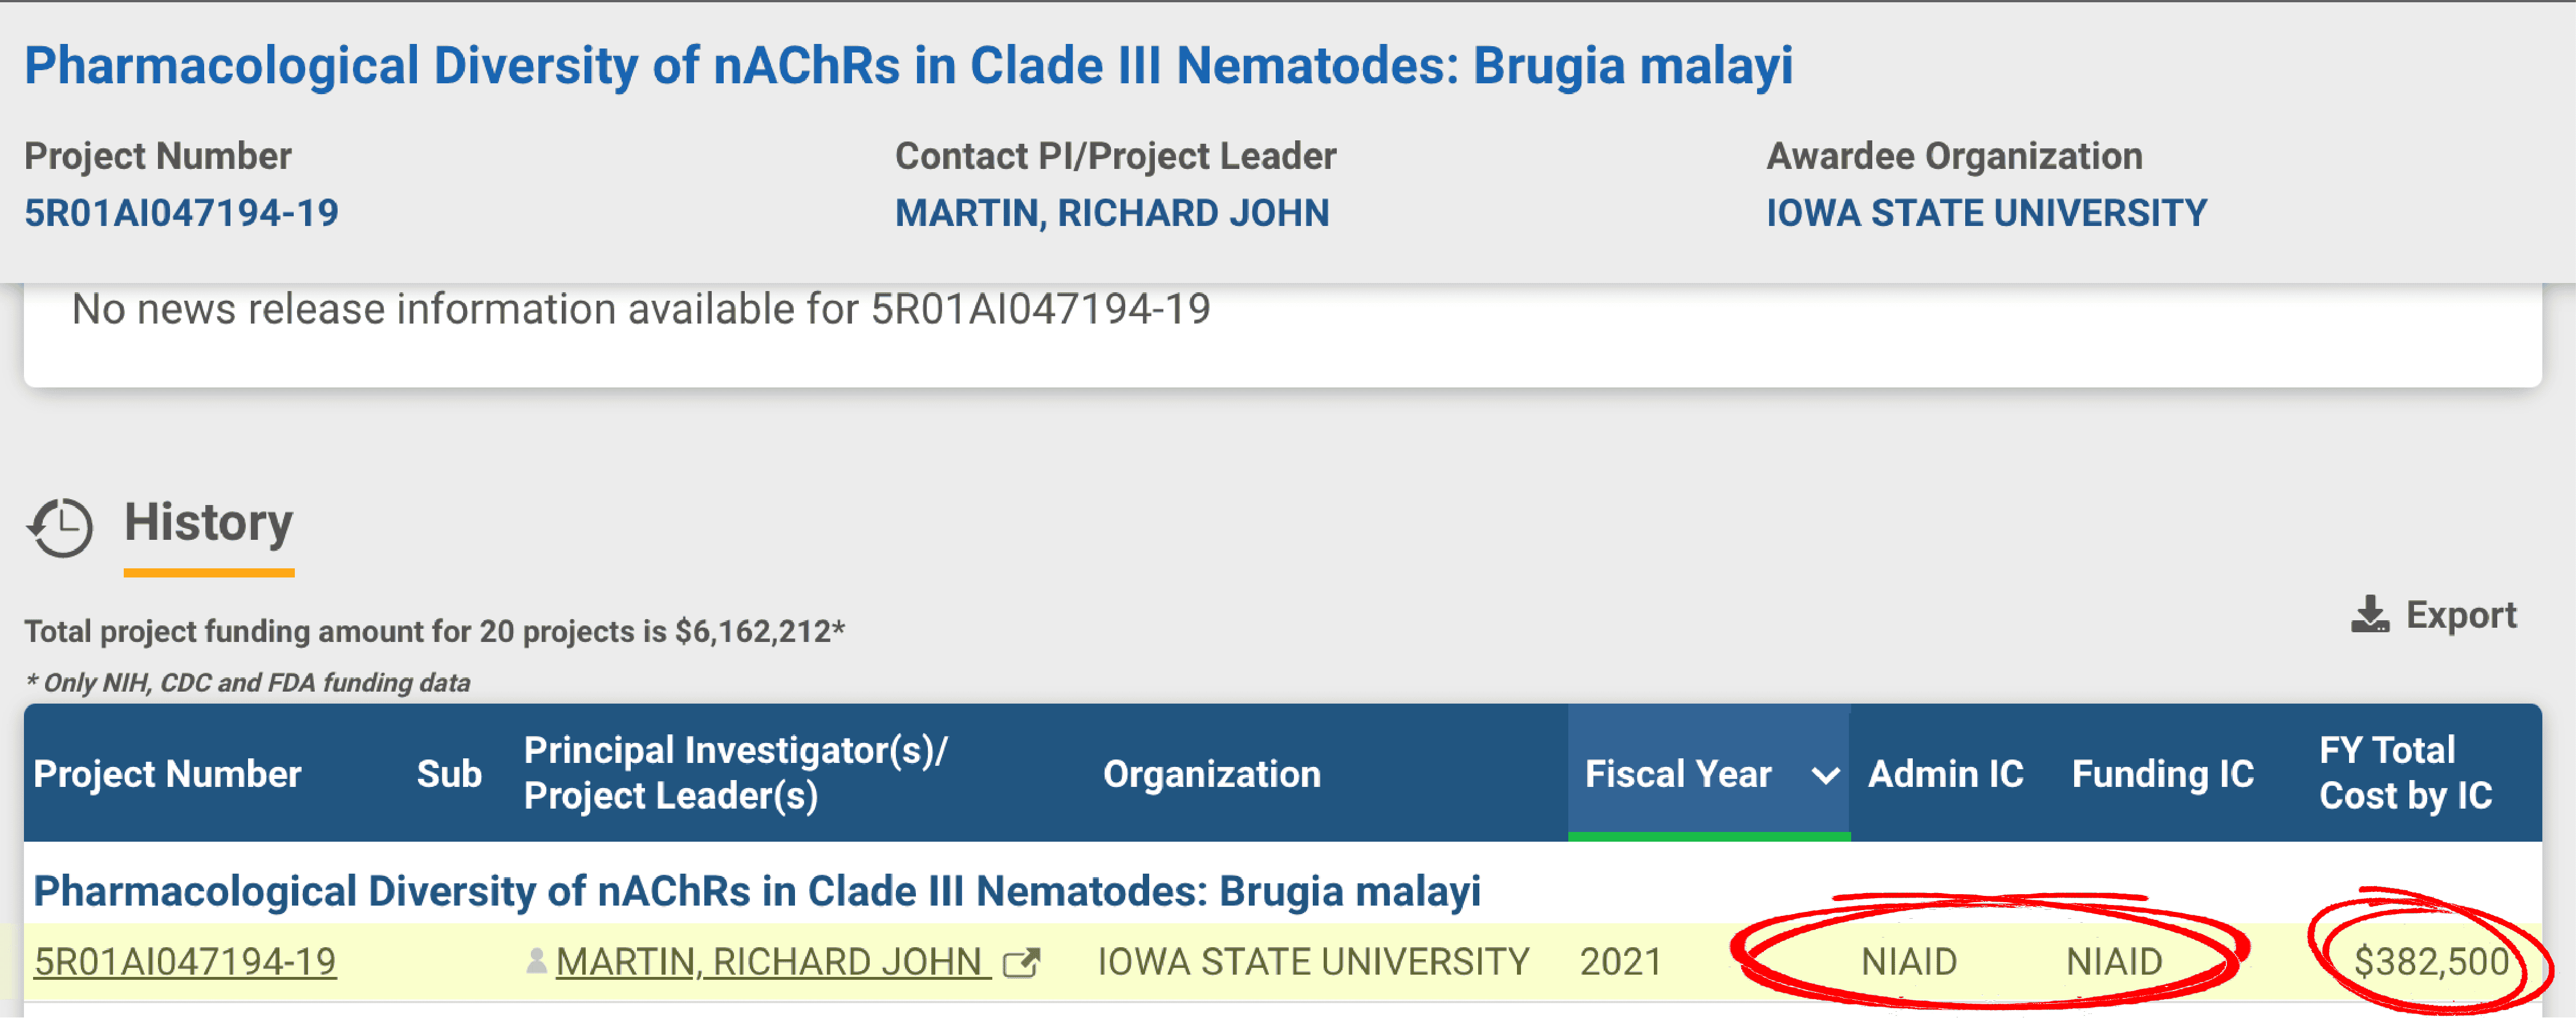Open the History section tab

208,523
